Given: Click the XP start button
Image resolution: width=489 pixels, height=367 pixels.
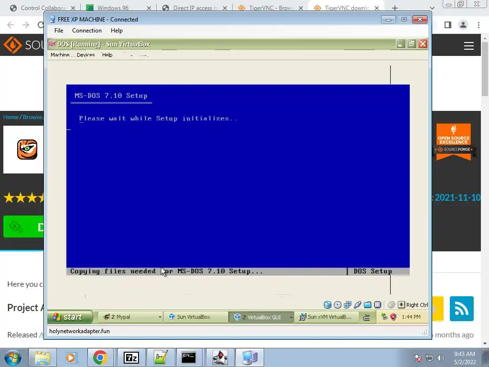Looking at the screenshot, I should pos(70,317).
